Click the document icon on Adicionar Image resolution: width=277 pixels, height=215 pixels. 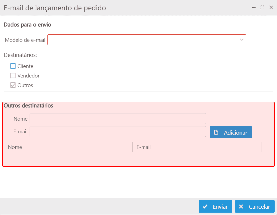pyautogui.click(x=216, y=132)
